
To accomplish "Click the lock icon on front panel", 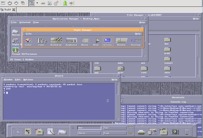I will coord(73,127).
